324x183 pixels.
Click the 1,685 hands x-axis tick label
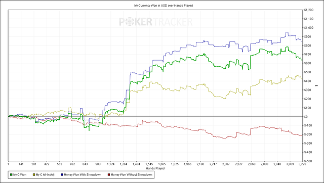click(x=162, y=164)
